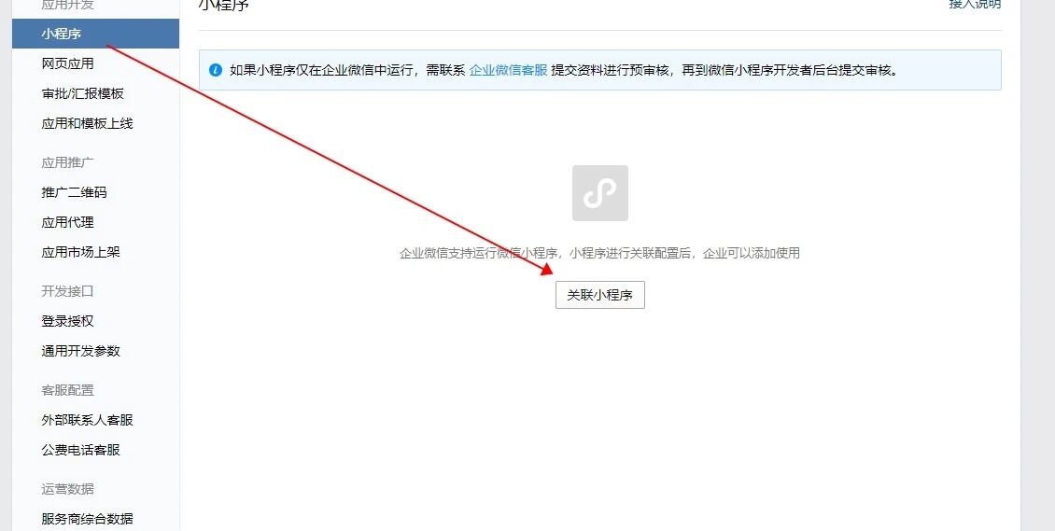Open 外部联系人客服 page
The image size is (1055, 531).
[x=88, y=420]
